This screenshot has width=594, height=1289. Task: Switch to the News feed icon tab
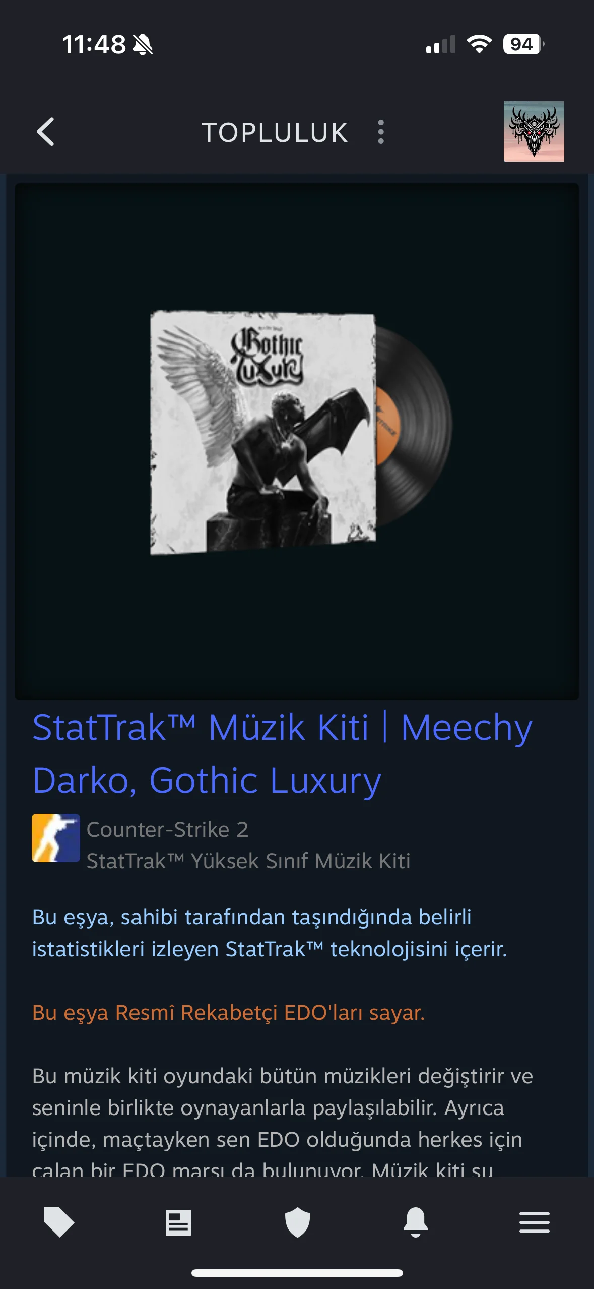(x=178, y=1222)
